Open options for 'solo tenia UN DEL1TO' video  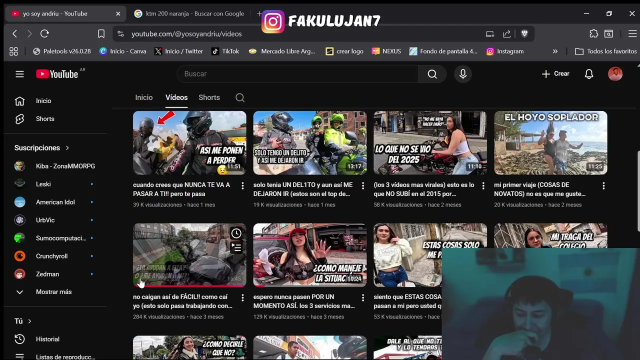pyautogui.click(x=363, y=185)
